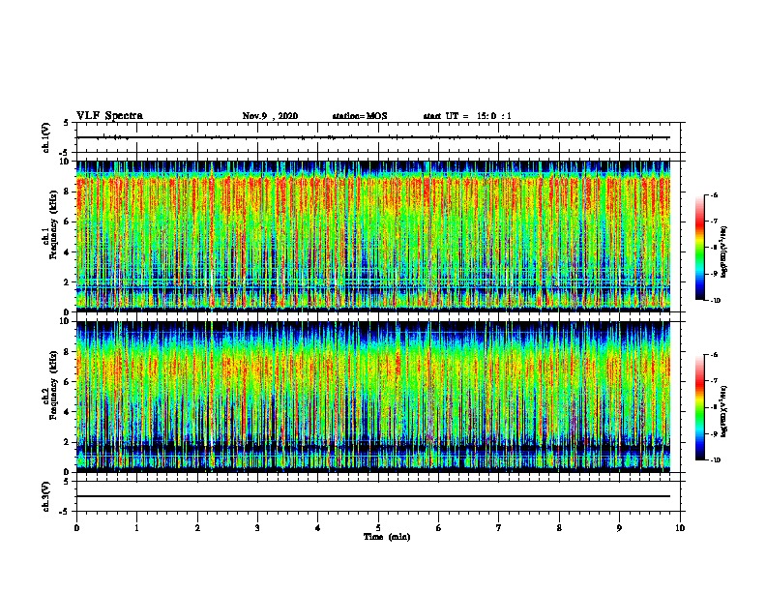
Task: Select the "start UT = 15: 0 : 1" text
Action: 467,116
